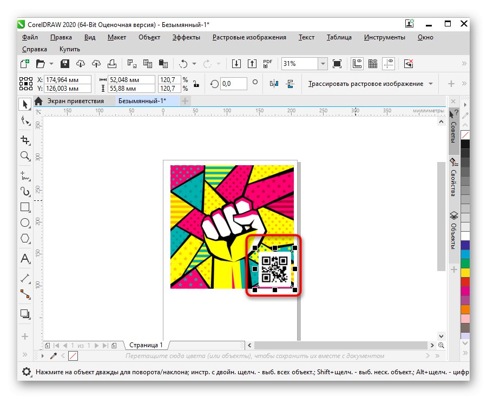
Task: Select the Ellipse tool
Action: click(x=24, y=223)
